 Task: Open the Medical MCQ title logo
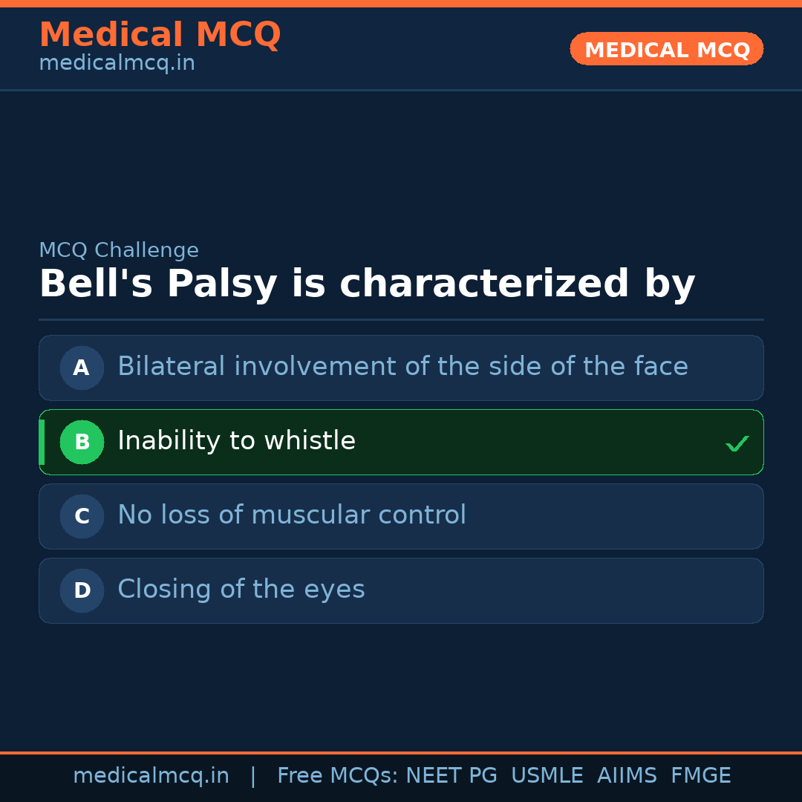tap(160, 35)
